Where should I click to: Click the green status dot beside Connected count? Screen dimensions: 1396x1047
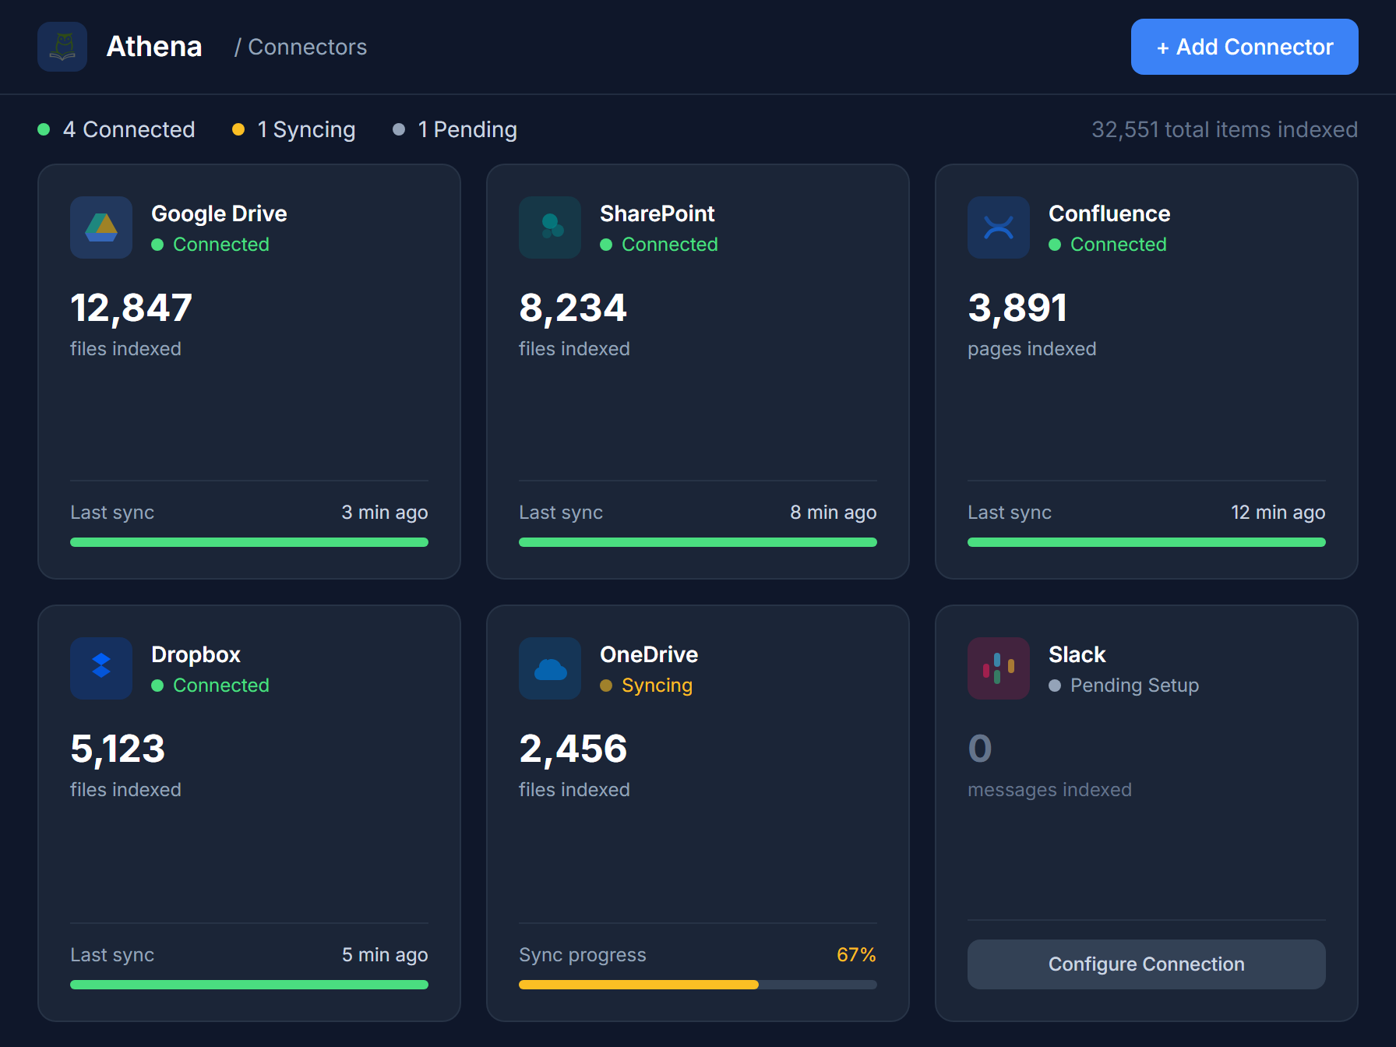pos(44,129)
